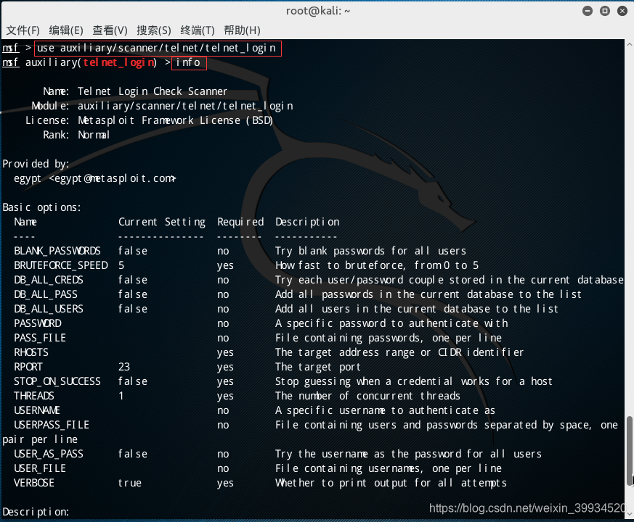This screenshot has width=634, height=522.
Task: Click the USERPASS_FILE option name
Action: pos(52,425)
